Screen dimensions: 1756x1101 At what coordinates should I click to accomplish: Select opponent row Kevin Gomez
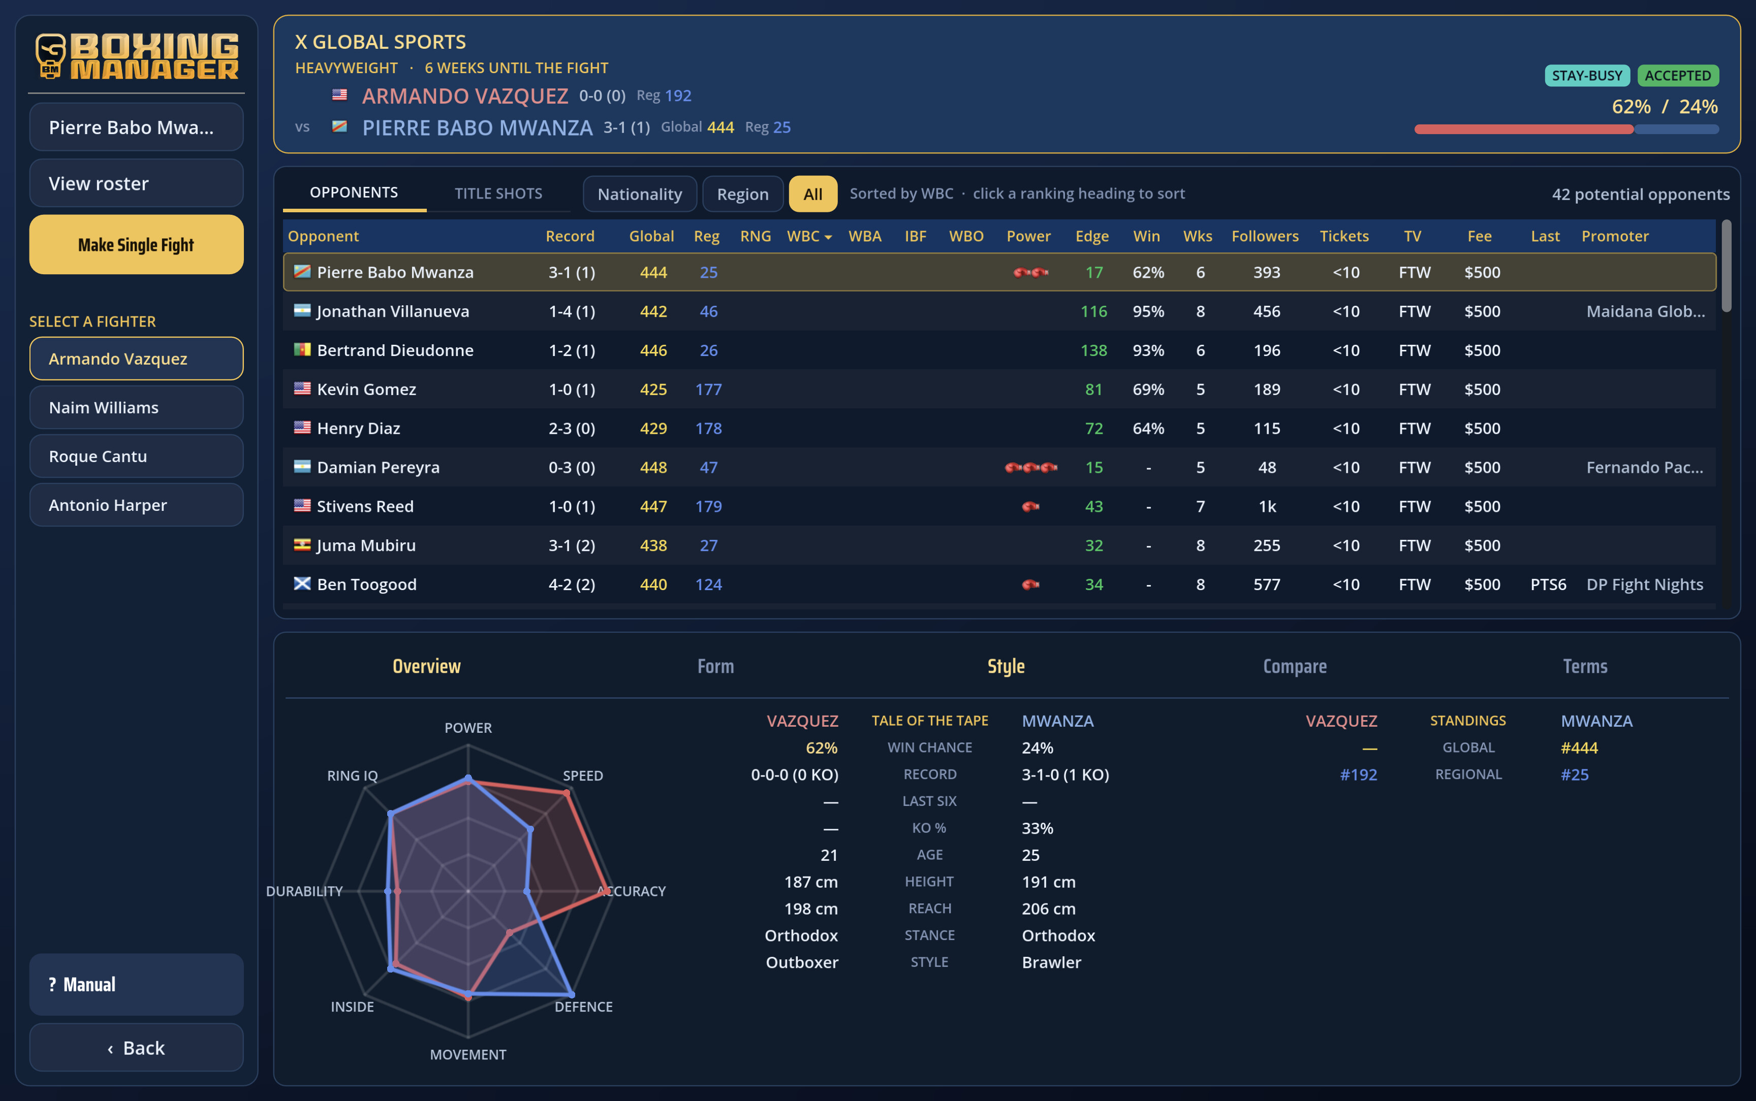point(999,390)
